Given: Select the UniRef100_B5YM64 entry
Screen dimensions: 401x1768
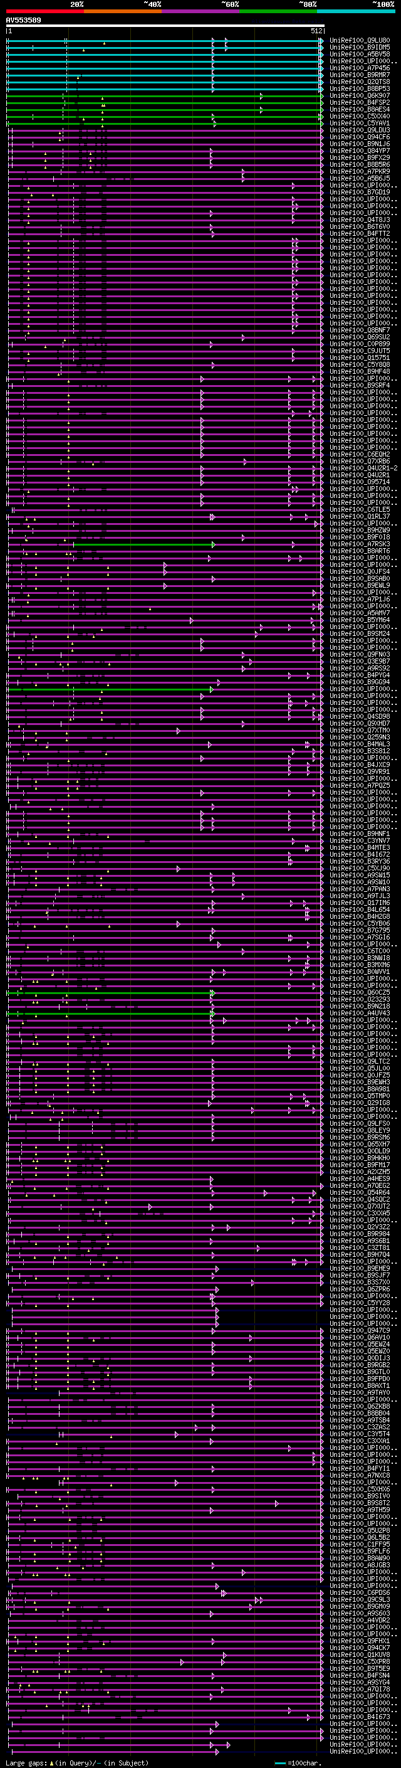Looking at the screenshot, I should (x=360, y=620).
